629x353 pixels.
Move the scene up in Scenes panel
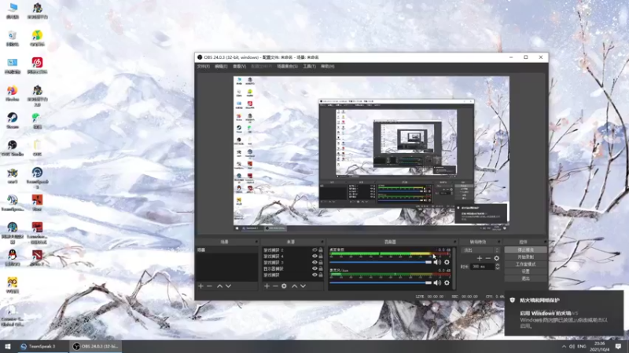(219, 286)
